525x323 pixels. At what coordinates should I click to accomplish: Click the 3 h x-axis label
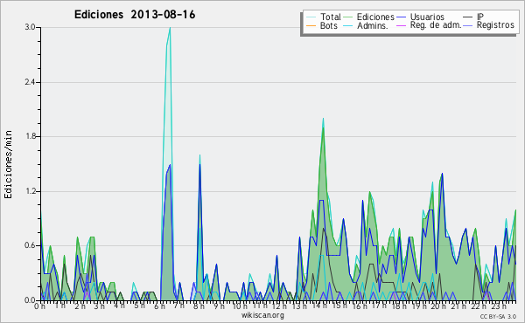[x=100, y=306]
